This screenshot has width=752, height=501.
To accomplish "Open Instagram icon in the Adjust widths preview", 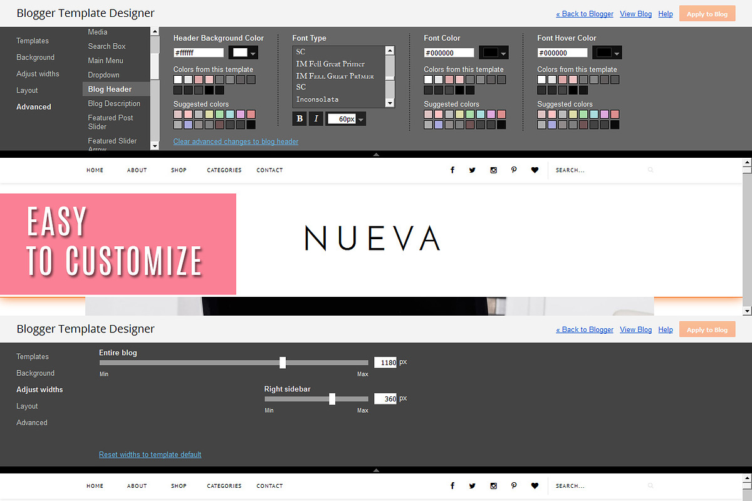I will click(494, 486).
